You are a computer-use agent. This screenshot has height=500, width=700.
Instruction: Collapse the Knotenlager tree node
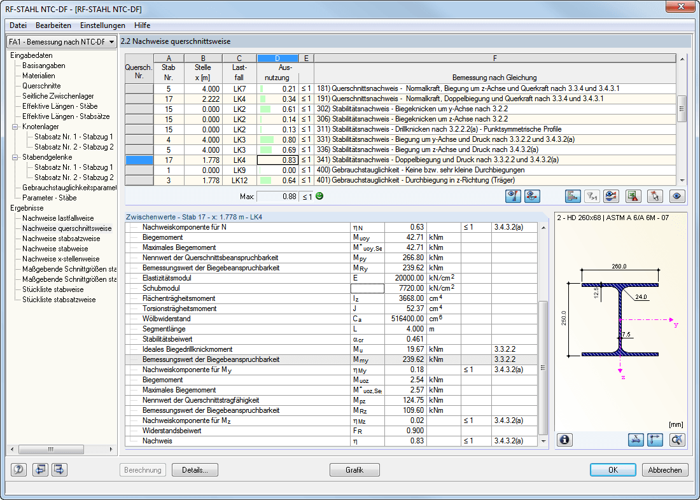pos(15,127)
